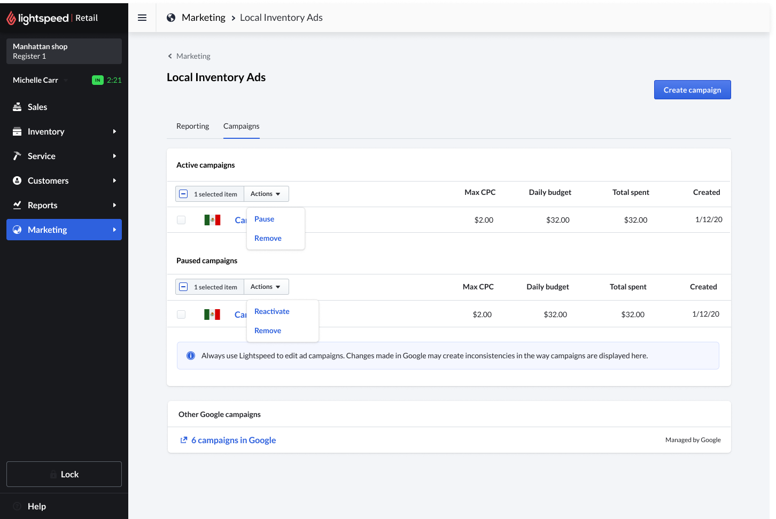Open the active campaign name link
Screen dimensions: 776x519
tap(240, 220)
